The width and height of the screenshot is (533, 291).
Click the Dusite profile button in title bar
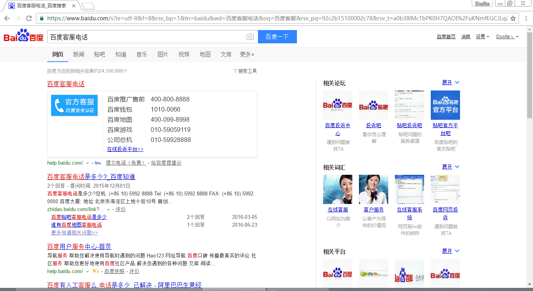(x=482, y=4)
